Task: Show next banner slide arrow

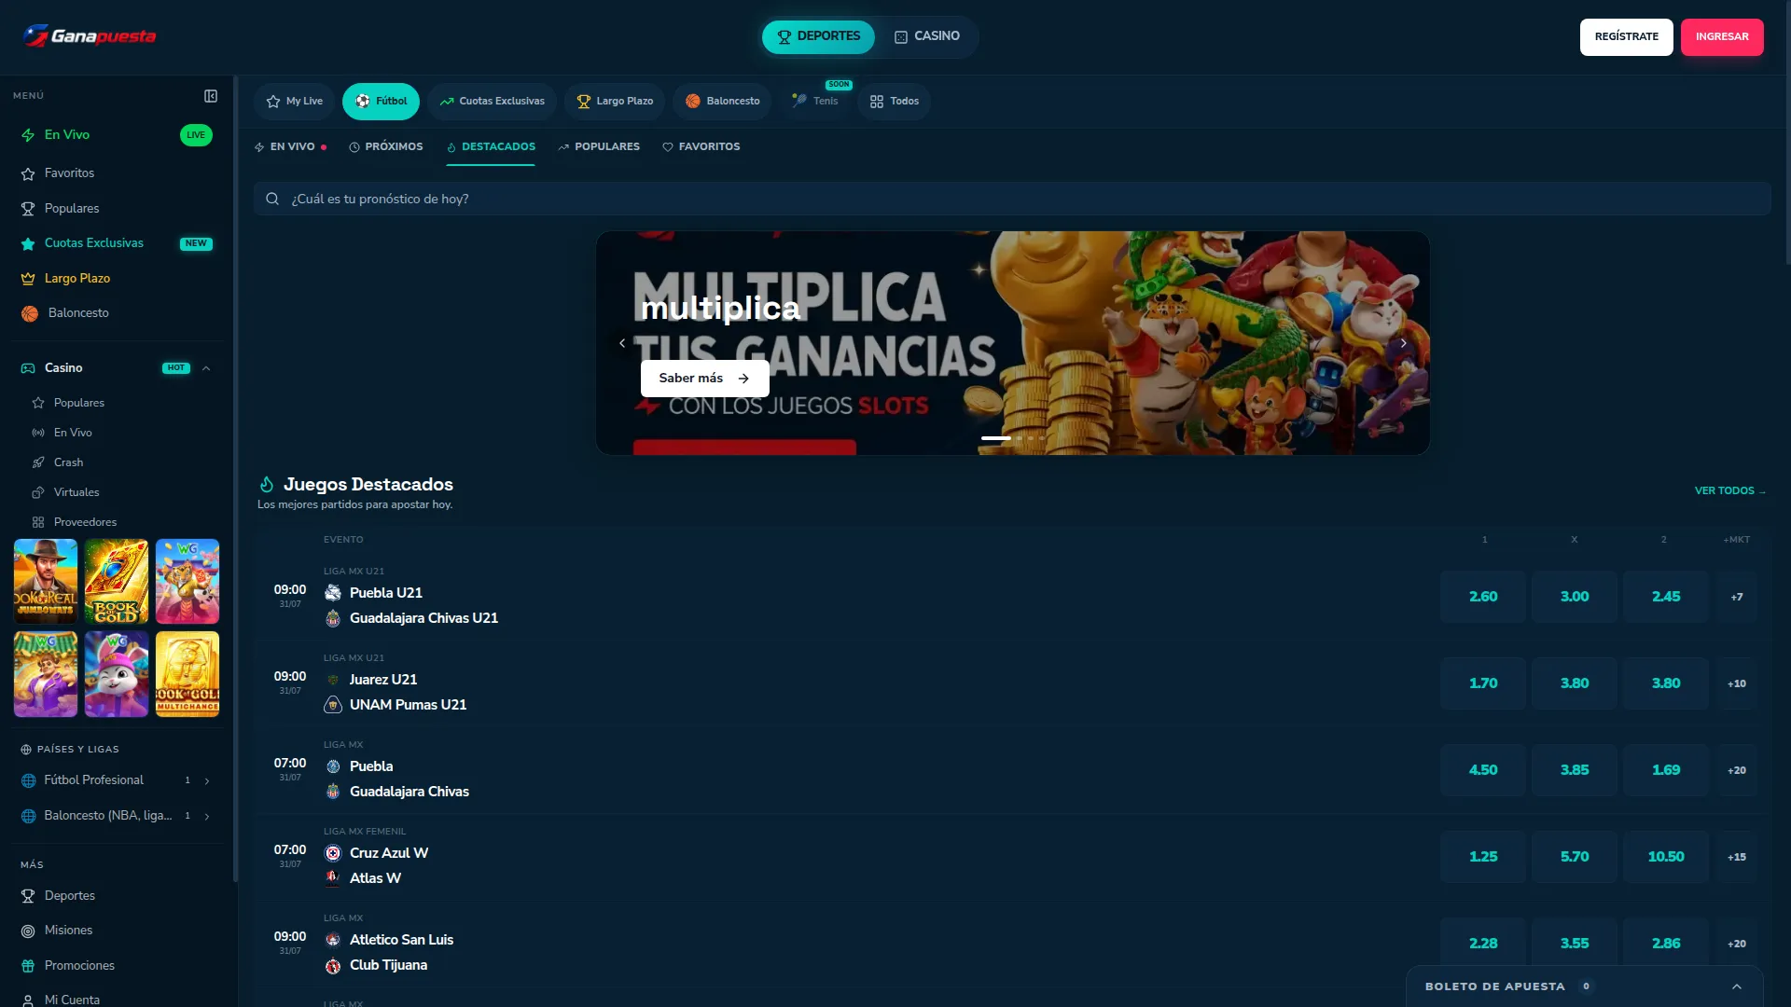Action: (x=1403, y=343)
